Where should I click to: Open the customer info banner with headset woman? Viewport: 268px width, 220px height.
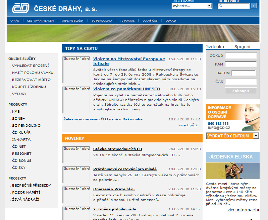(232, 118)
